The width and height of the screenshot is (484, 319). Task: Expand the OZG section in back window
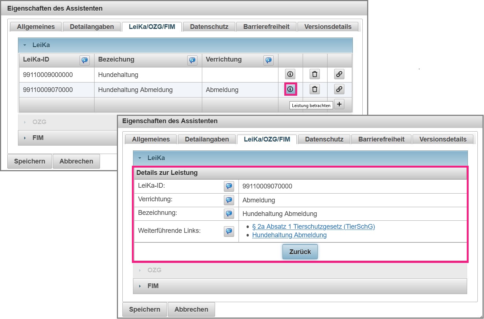point(68,122)
